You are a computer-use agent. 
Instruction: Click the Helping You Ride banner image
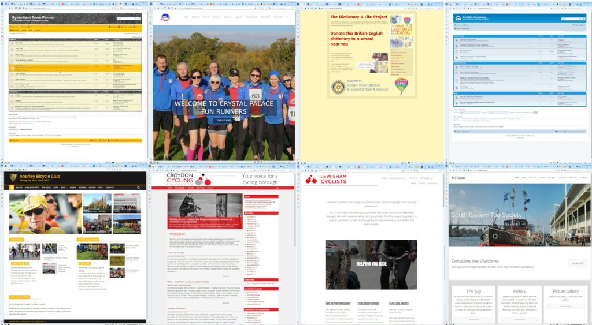click(372, 264)
